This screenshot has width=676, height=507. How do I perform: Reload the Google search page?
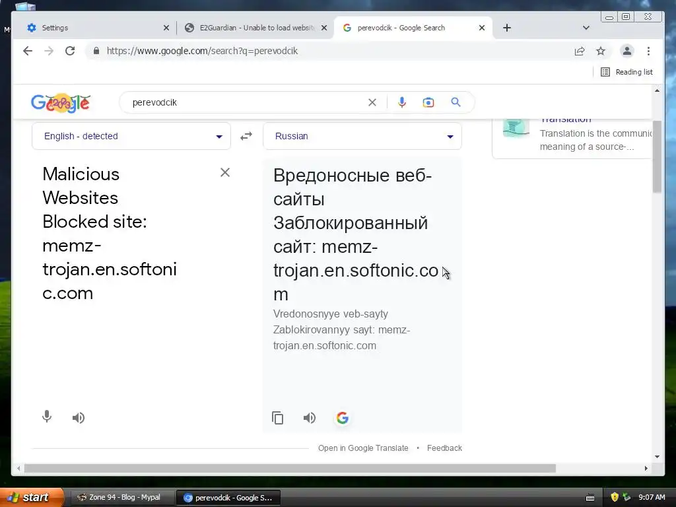[70, 51]
